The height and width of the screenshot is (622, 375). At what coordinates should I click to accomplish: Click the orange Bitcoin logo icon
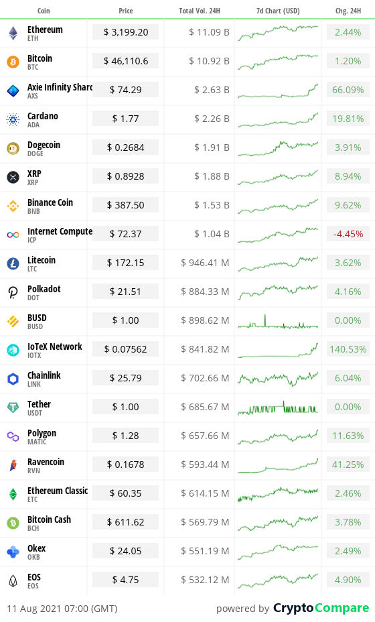[x=13, y=62]
